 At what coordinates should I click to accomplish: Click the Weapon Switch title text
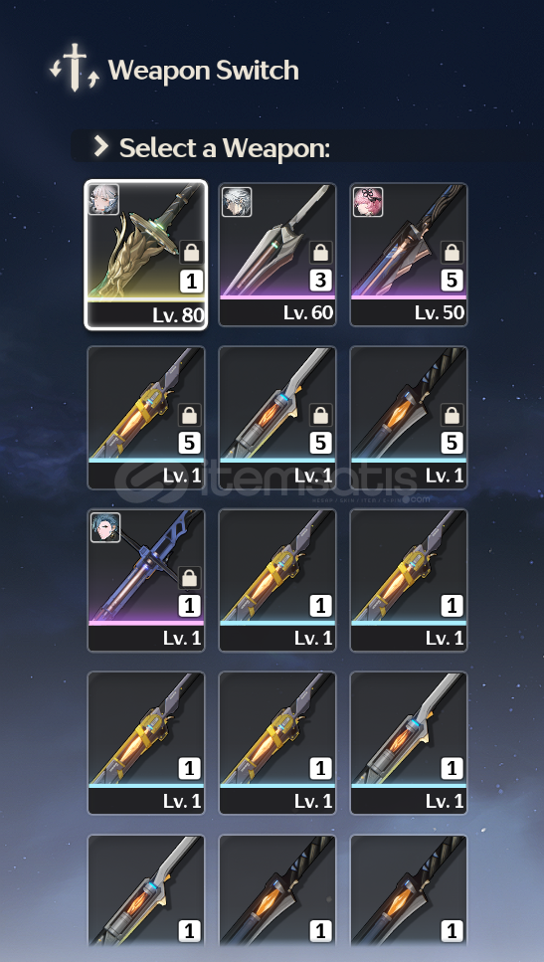[x=204, y=70]
